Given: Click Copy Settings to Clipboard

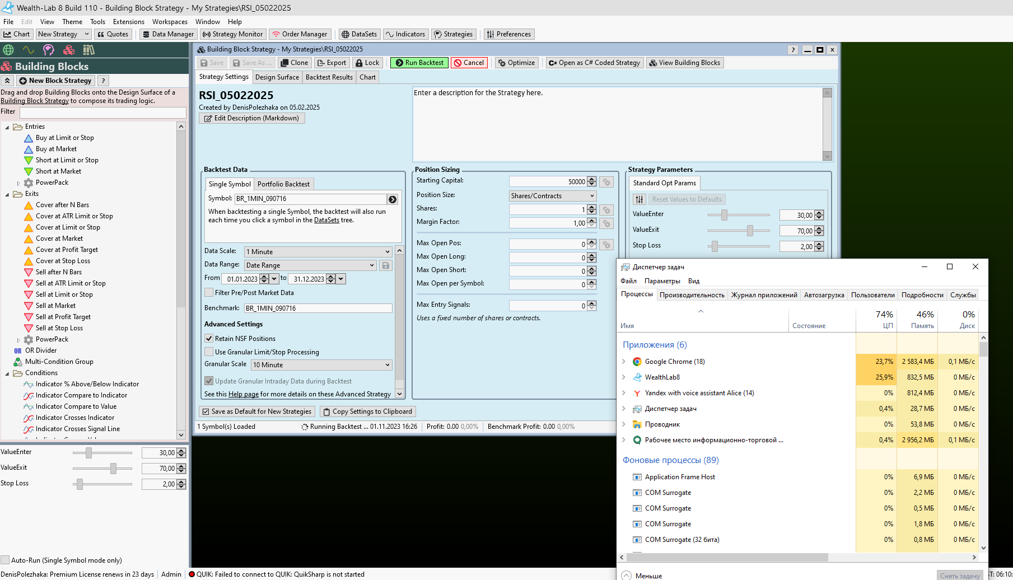Looking at the screenshot, I should click(x=368, y=411).
